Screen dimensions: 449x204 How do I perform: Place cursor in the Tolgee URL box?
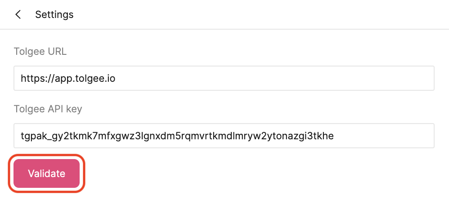(x=270, y=78)
